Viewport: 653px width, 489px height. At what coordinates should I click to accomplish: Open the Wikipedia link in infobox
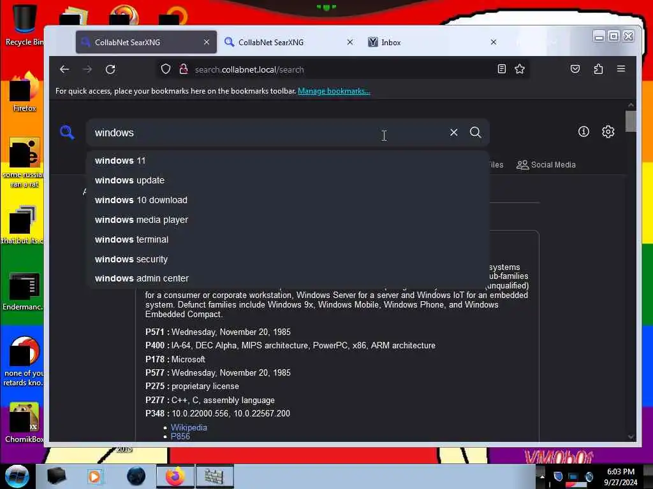(189, 427)
